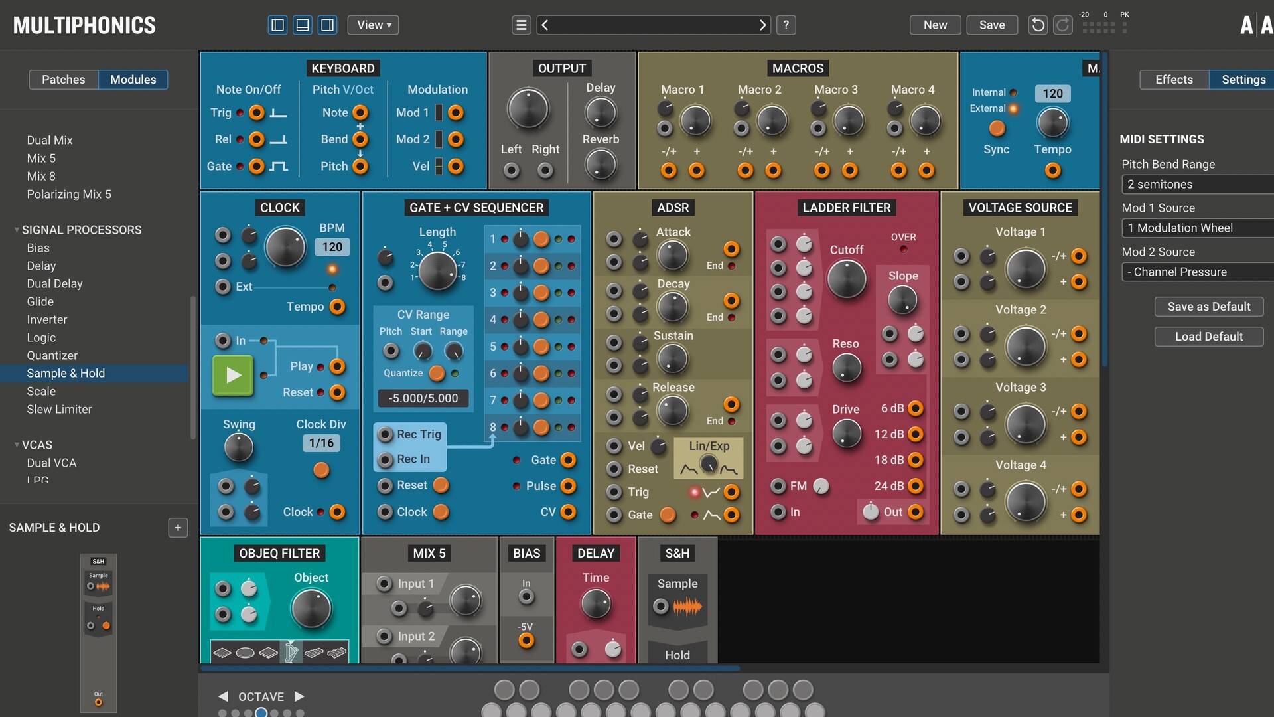Click the Gate output jack in Keyboard
Screen dimensions: 1274x717
tap(257, 166)
